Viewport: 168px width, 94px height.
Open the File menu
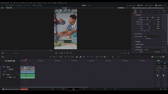click(11, 3)
